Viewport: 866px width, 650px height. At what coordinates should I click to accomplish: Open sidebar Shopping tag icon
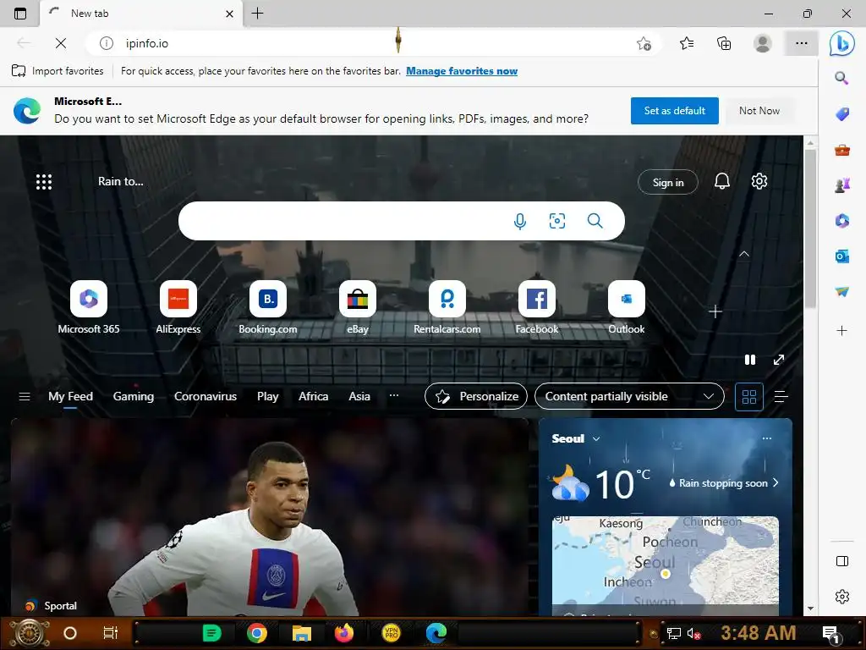click(x=841, y=114)
